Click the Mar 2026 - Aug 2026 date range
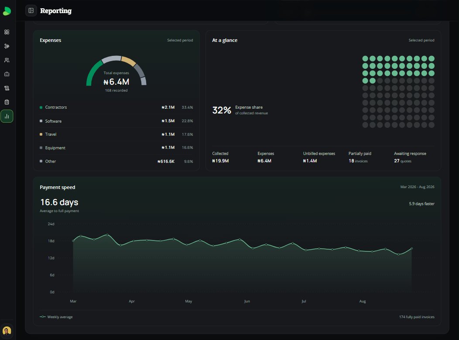Viewport: 459px width, 340px height. pos(417,187)
